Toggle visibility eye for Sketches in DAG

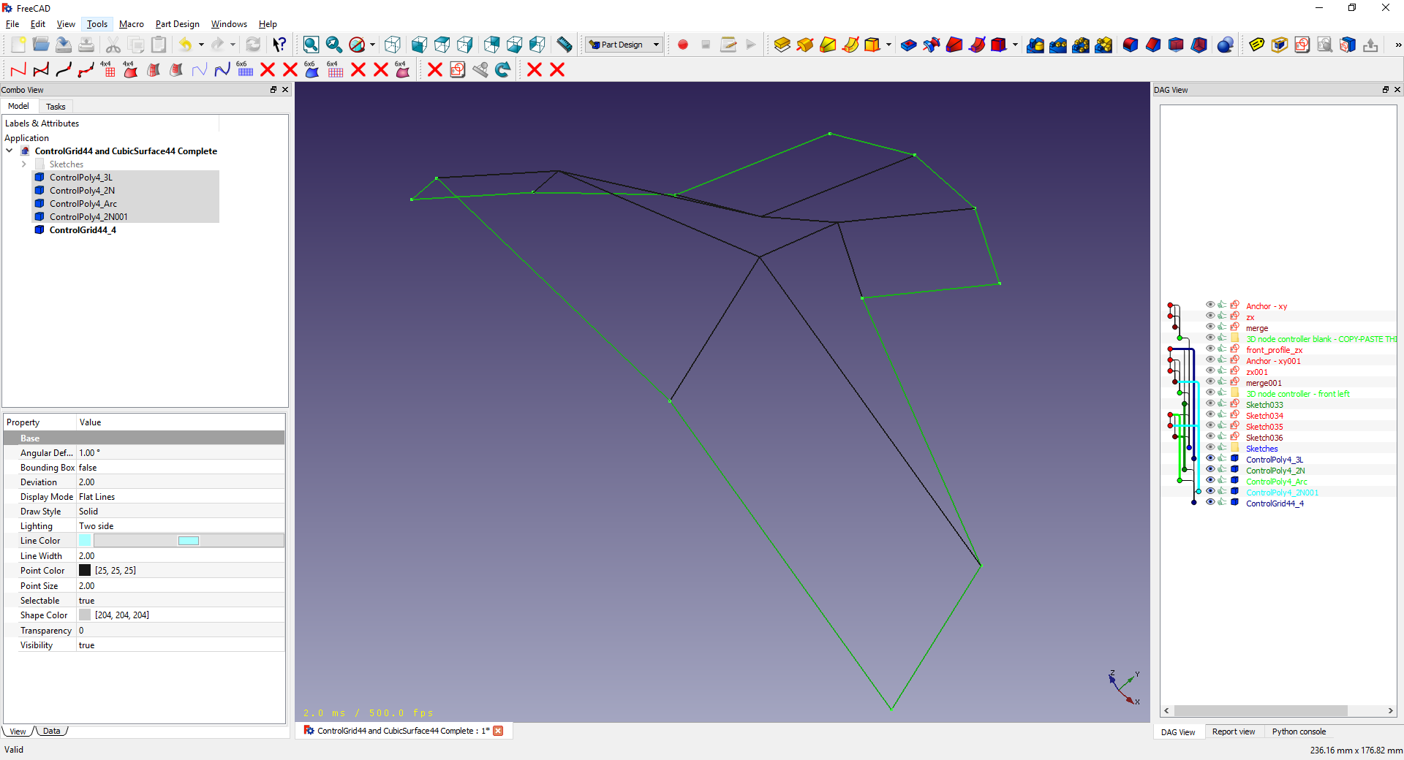(x=1210, y=448)
